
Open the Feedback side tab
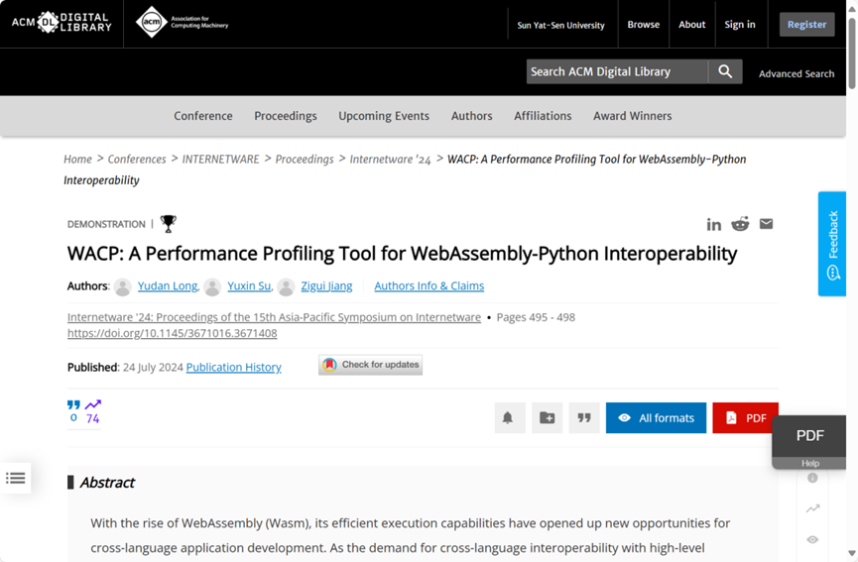point(832,244)
